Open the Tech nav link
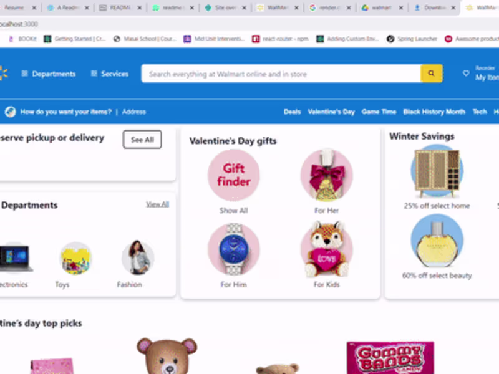 pos(480,112)
